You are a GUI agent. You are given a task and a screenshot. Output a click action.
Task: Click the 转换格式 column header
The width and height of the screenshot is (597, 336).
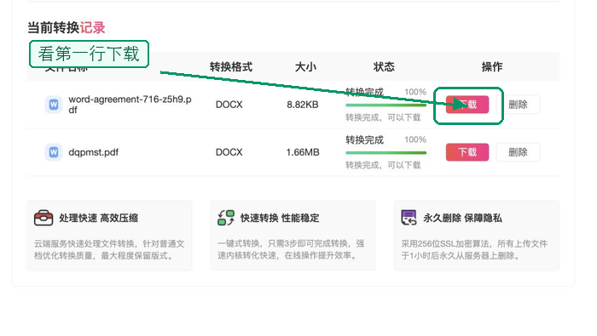[x=231, y=67]
